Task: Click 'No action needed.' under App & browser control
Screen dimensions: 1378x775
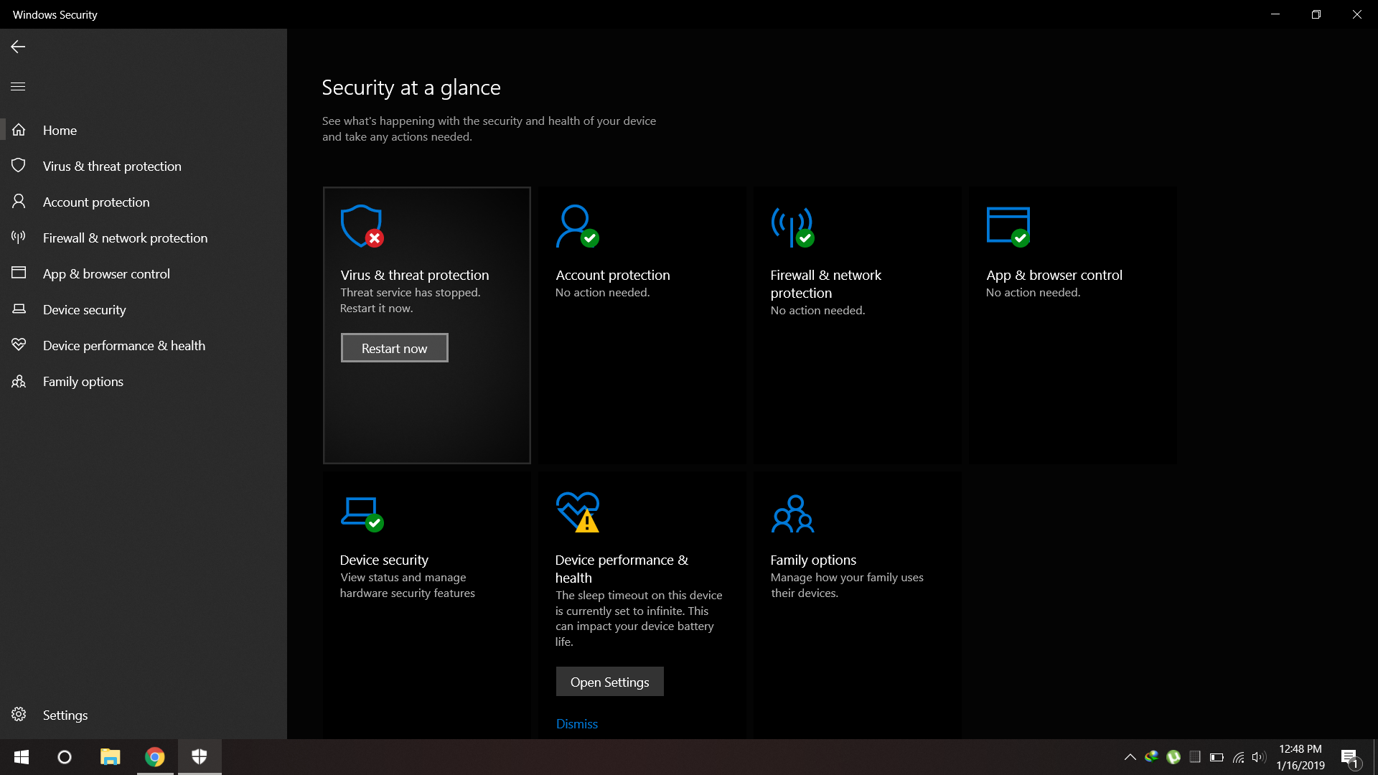Action: [1033, 293]
